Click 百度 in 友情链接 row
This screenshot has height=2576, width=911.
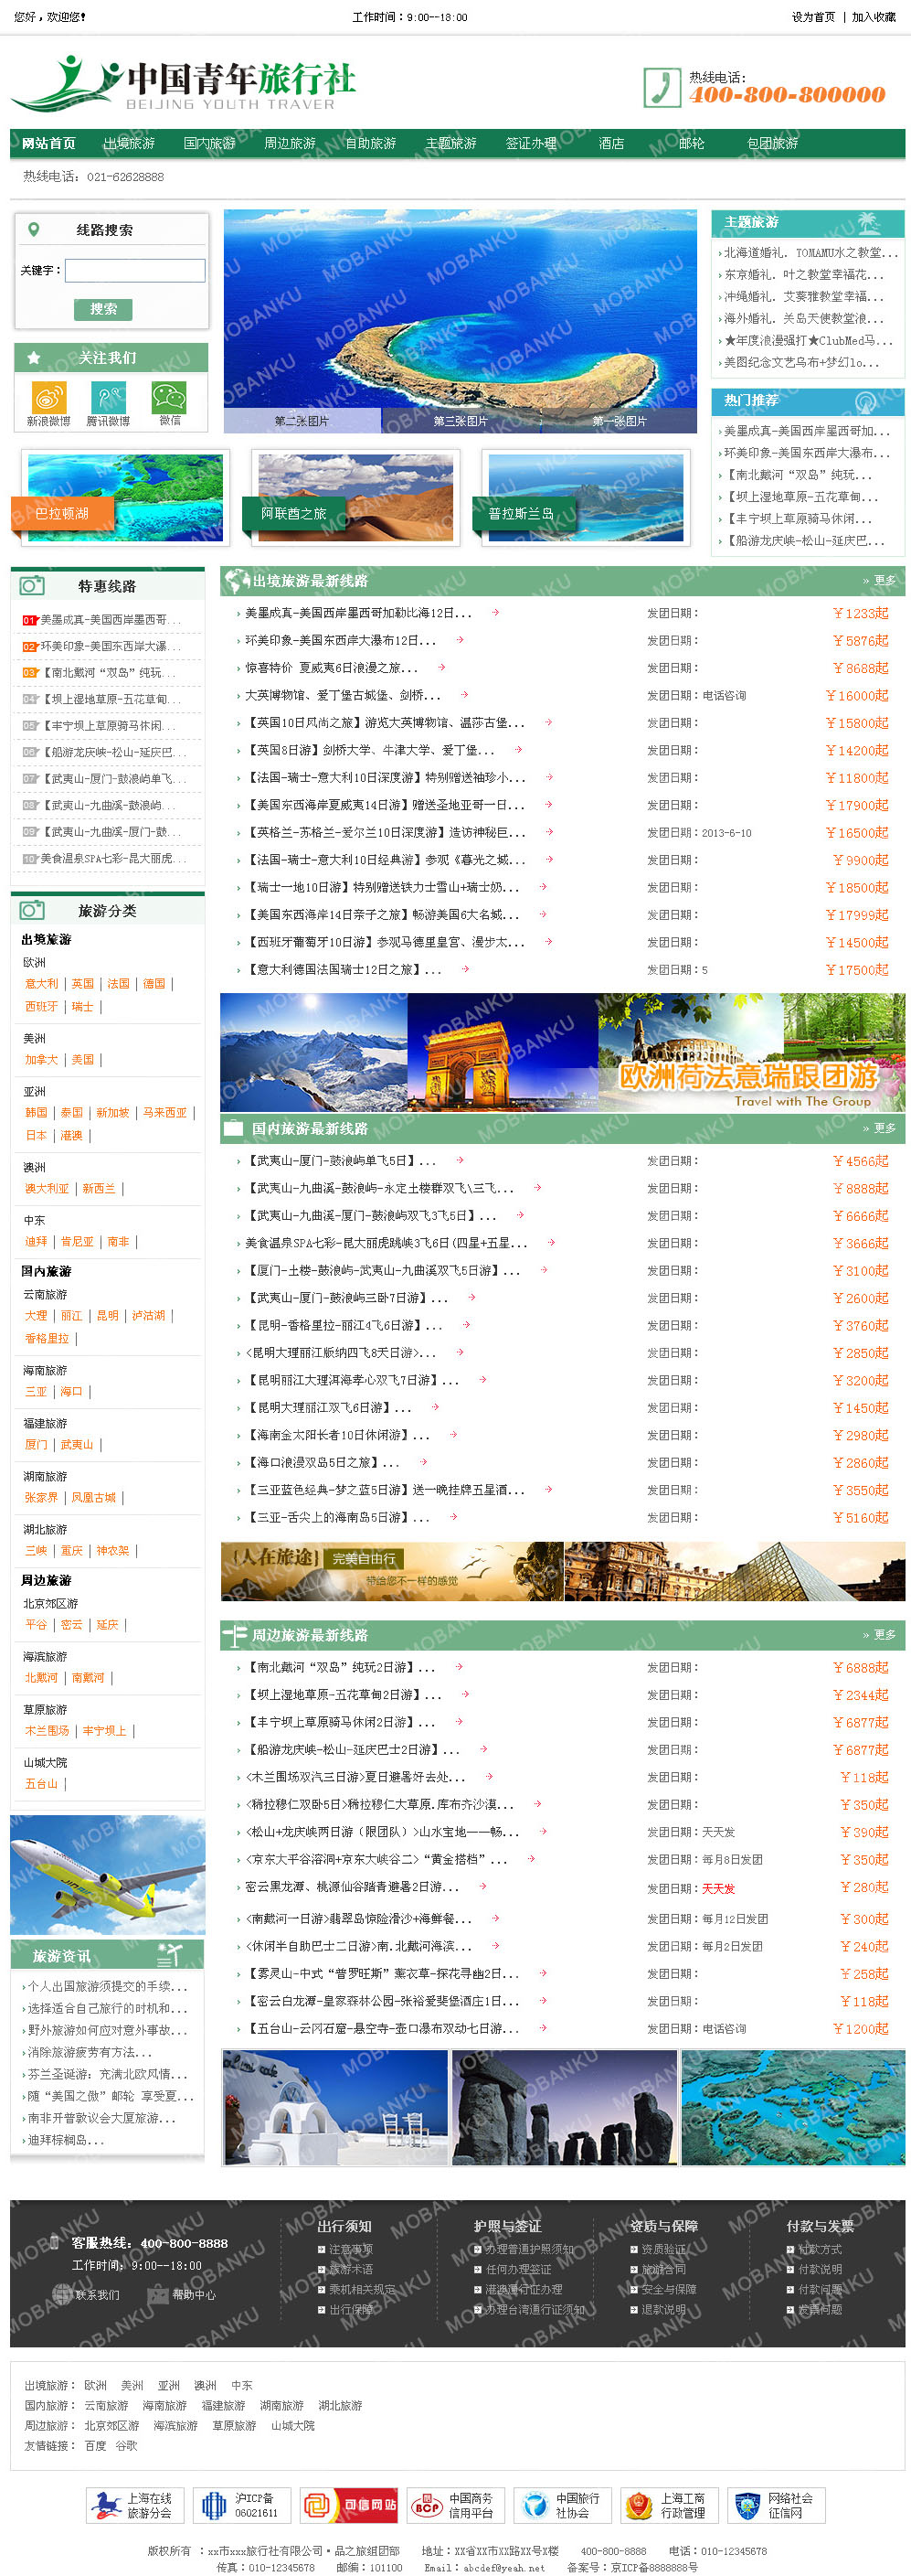point(96,2445)
